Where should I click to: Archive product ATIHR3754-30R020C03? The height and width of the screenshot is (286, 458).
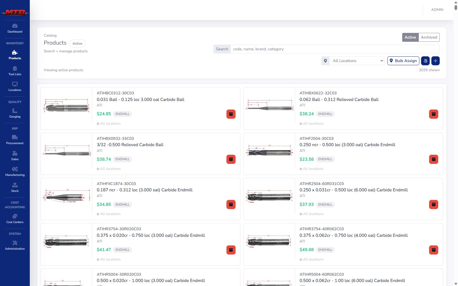tap(231, 250)
